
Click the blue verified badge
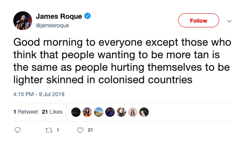click(x=87, y=16)
